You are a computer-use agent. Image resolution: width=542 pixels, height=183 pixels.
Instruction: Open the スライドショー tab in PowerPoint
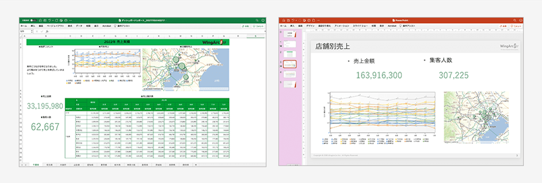(360, 26)
